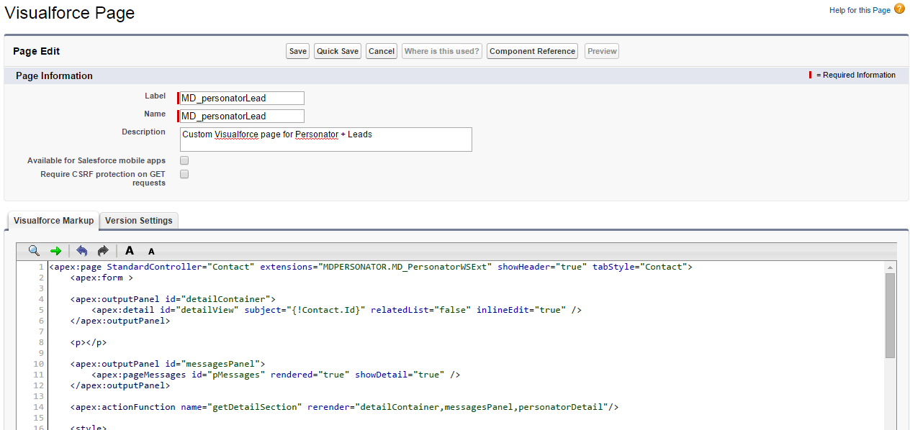
Task: Increase editor font size with large A
Action: 130,251
